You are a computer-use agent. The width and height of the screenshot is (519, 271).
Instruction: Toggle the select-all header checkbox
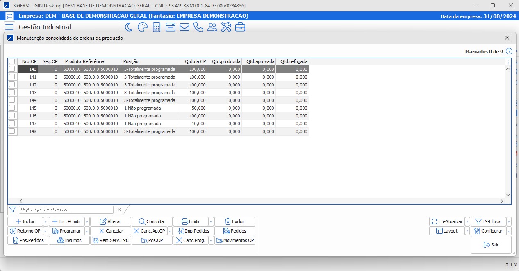point(12,61)
